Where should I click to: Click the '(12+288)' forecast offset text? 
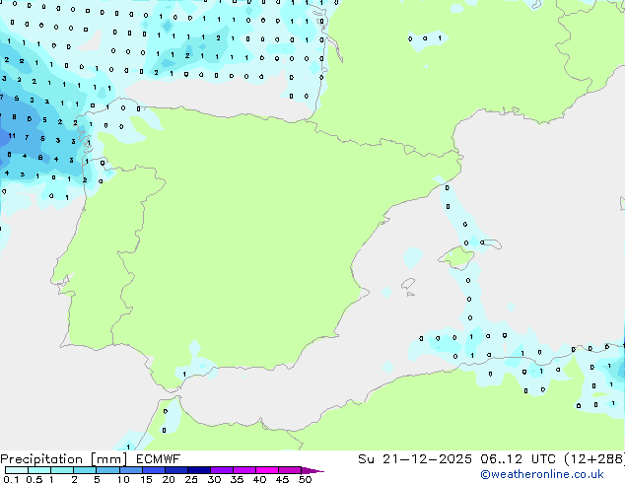coord(594,459)
